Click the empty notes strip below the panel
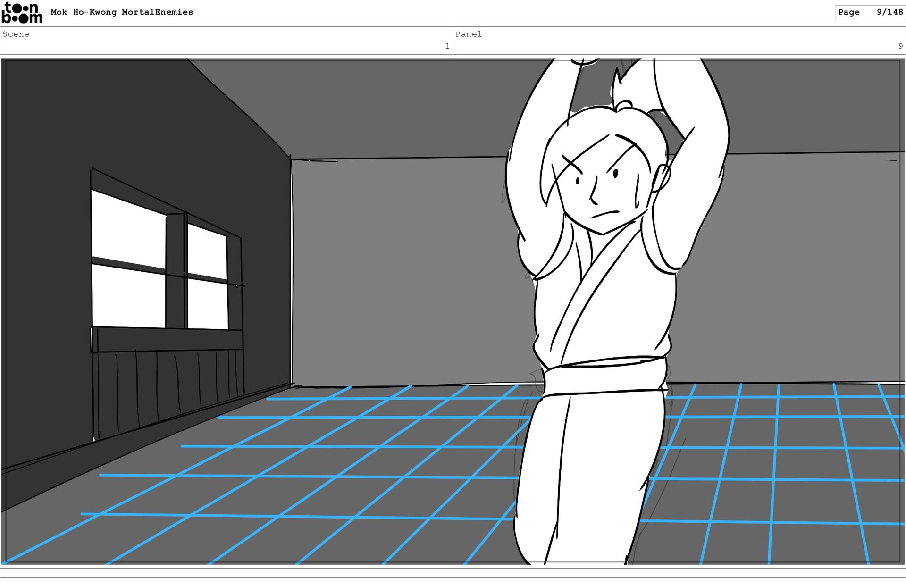 click(453, 572)
